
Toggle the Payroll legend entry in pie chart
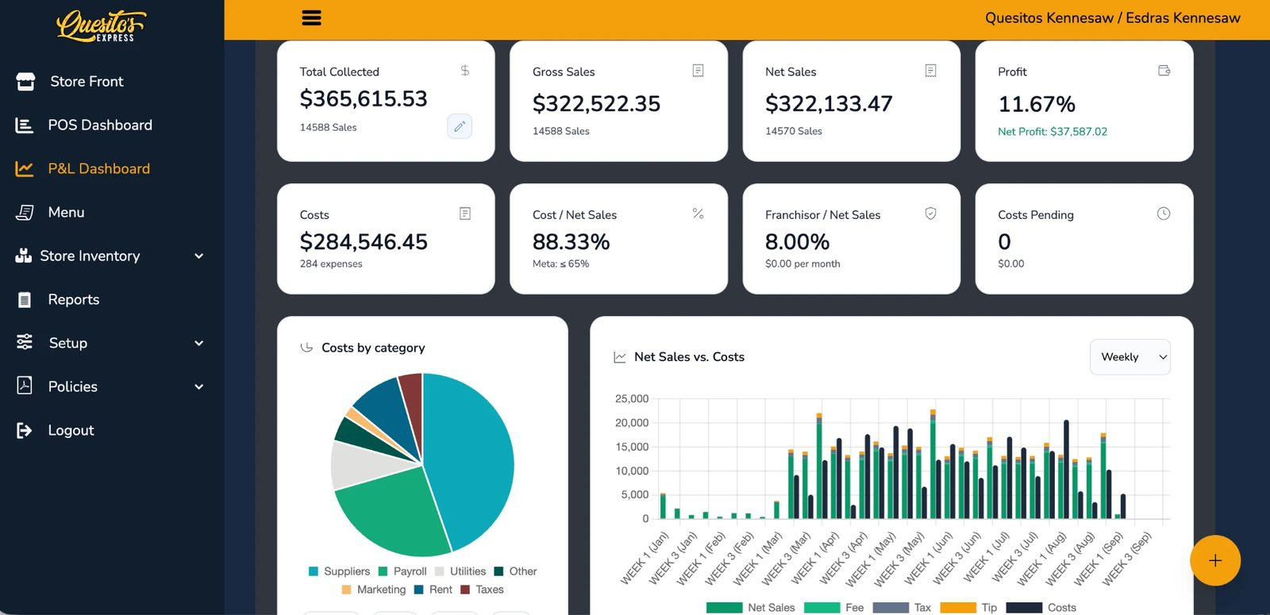(x=402, y=571)
